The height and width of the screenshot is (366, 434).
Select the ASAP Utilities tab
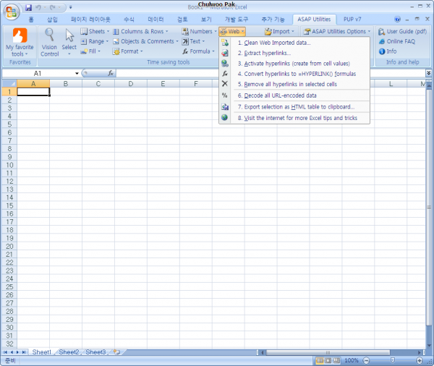point(314,19)
